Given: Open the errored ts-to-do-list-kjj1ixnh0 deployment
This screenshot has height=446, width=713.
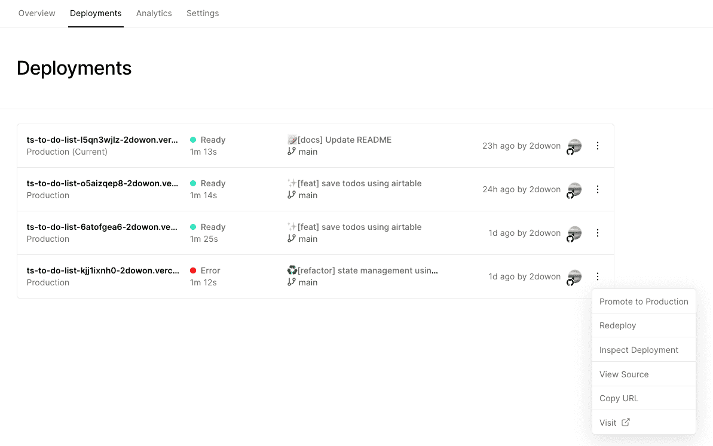Looking at the screenshot, I should pyautogui.click(x=102, y=270).
